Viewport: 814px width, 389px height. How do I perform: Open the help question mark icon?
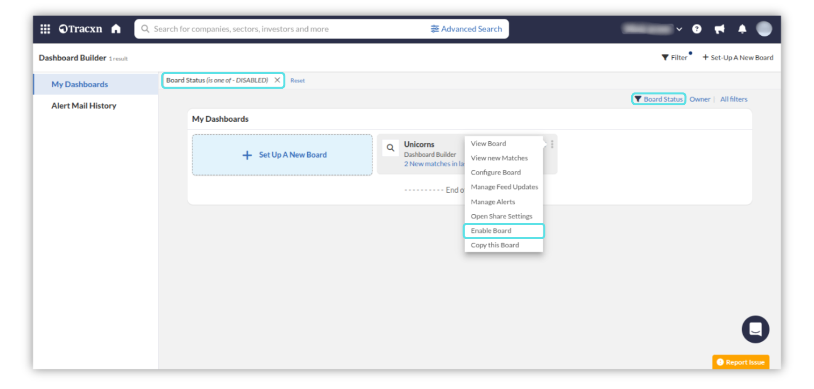[x=697, y=29]
